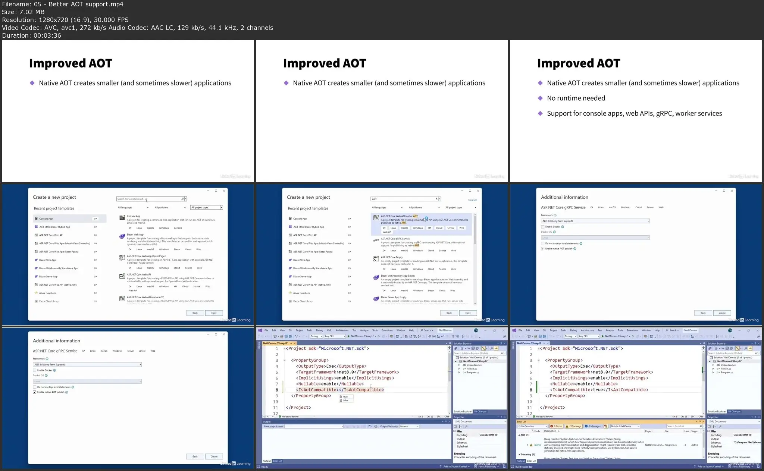The height and width of the screenshot is (471, 764).
Task: Click Azure Functions icon in first project dialog
Action: tap(36, 293)
